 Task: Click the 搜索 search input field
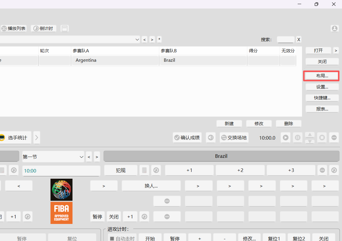coord(286,39)
